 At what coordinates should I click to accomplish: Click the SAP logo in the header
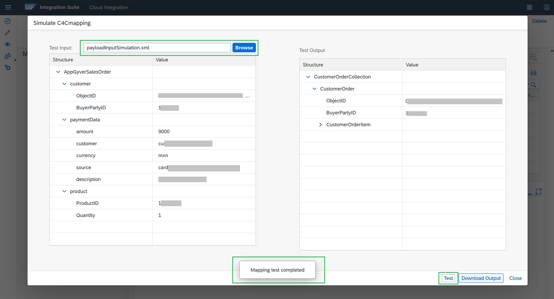click(30, 7)
